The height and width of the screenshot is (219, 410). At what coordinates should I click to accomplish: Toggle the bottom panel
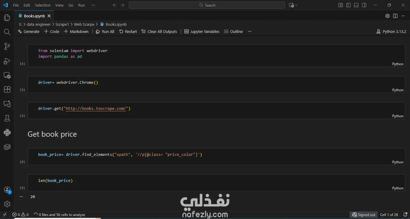[x=356, y=5]
